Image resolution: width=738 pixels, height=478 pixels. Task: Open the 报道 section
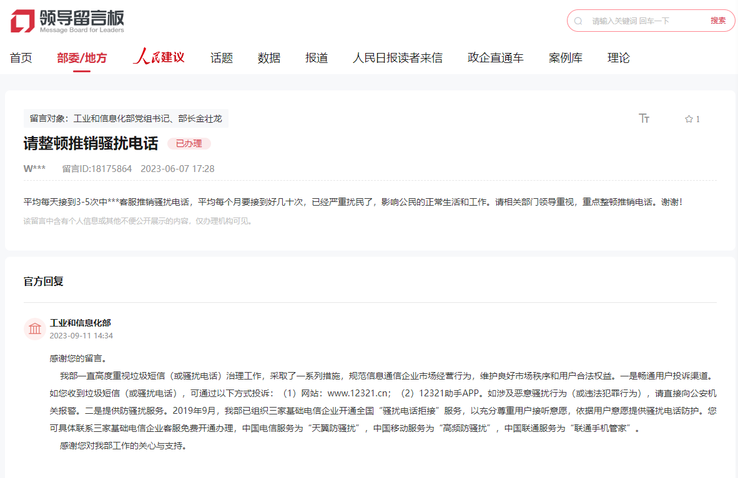click(317, 57)
